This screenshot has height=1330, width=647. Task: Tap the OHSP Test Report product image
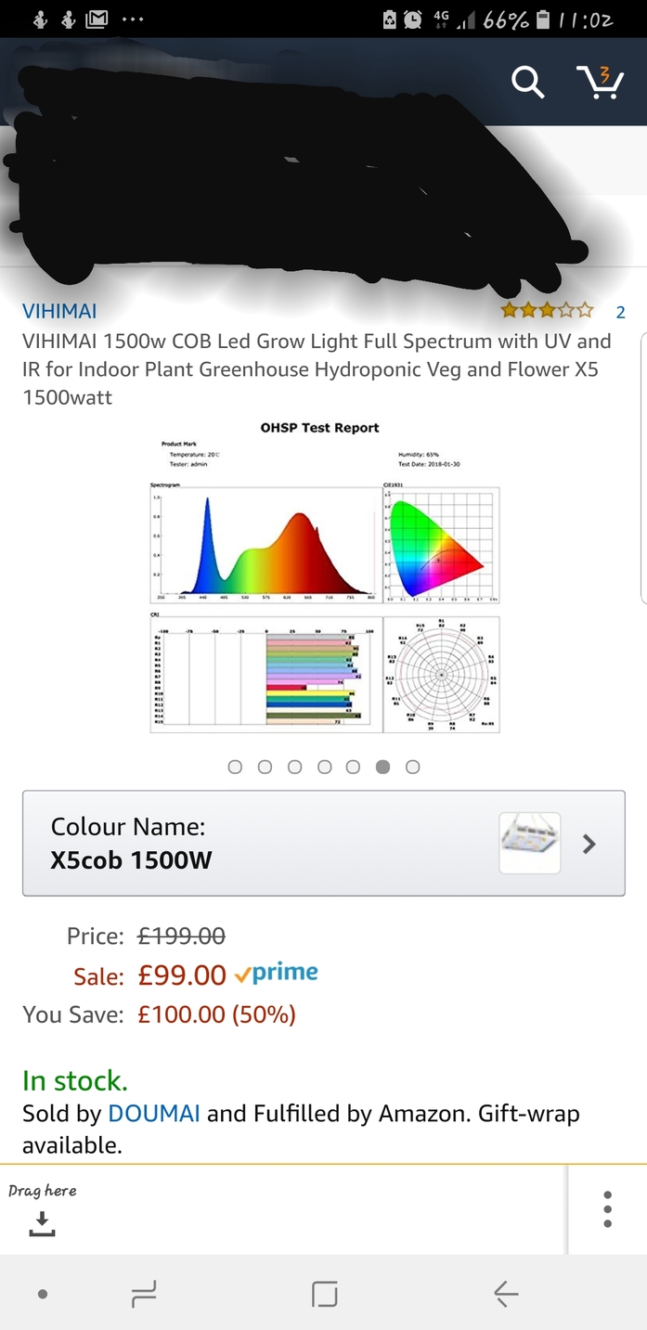click(324, 576)
